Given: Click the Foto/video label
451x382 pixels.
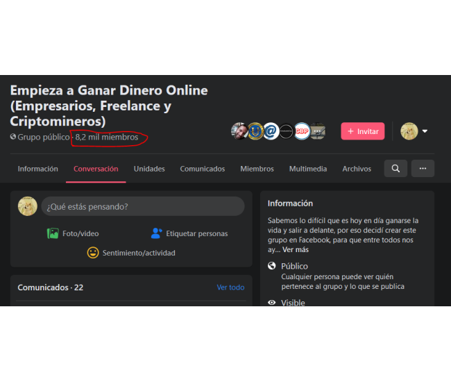Looking at the screenshot, I should 80,233.
